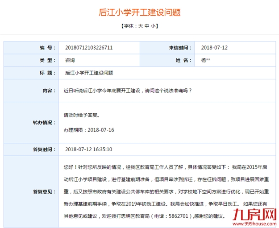Click the letter date 2018-07-12 in 来信时间 row
279x228 pixels.
(214, 48)
